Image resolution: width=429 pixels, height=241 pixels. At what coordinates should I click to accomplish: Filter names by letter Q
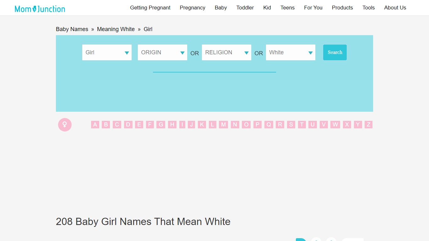coord(269,125)
